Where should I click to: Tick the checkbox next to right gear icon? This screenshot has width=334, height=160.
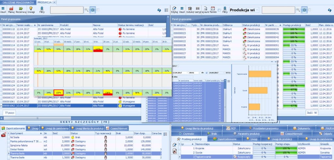[310, 10]
